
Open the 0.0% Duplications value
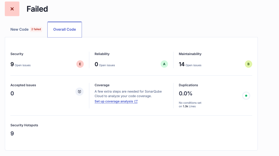coord(186,94)
